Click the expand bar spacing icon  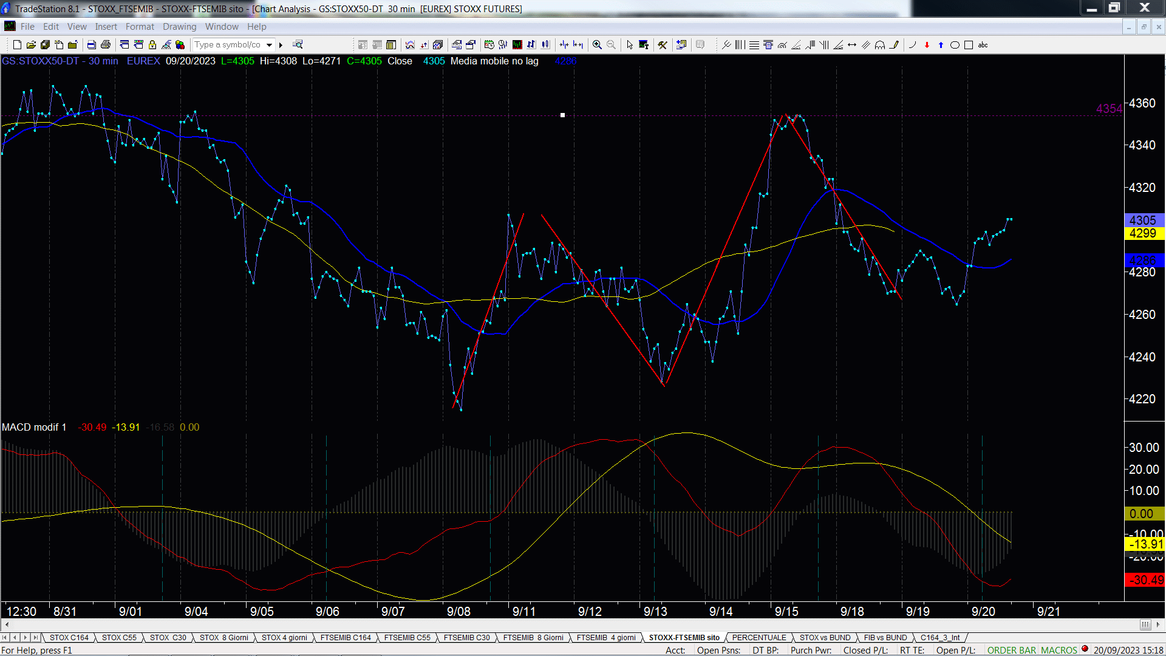click(x=578, y=45)
